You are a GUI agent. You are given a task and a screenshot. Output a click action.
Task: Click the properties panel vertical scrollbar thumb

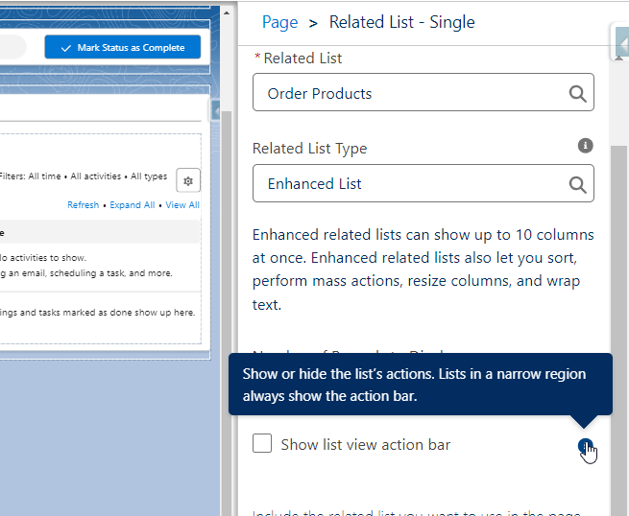pos(619,288)
